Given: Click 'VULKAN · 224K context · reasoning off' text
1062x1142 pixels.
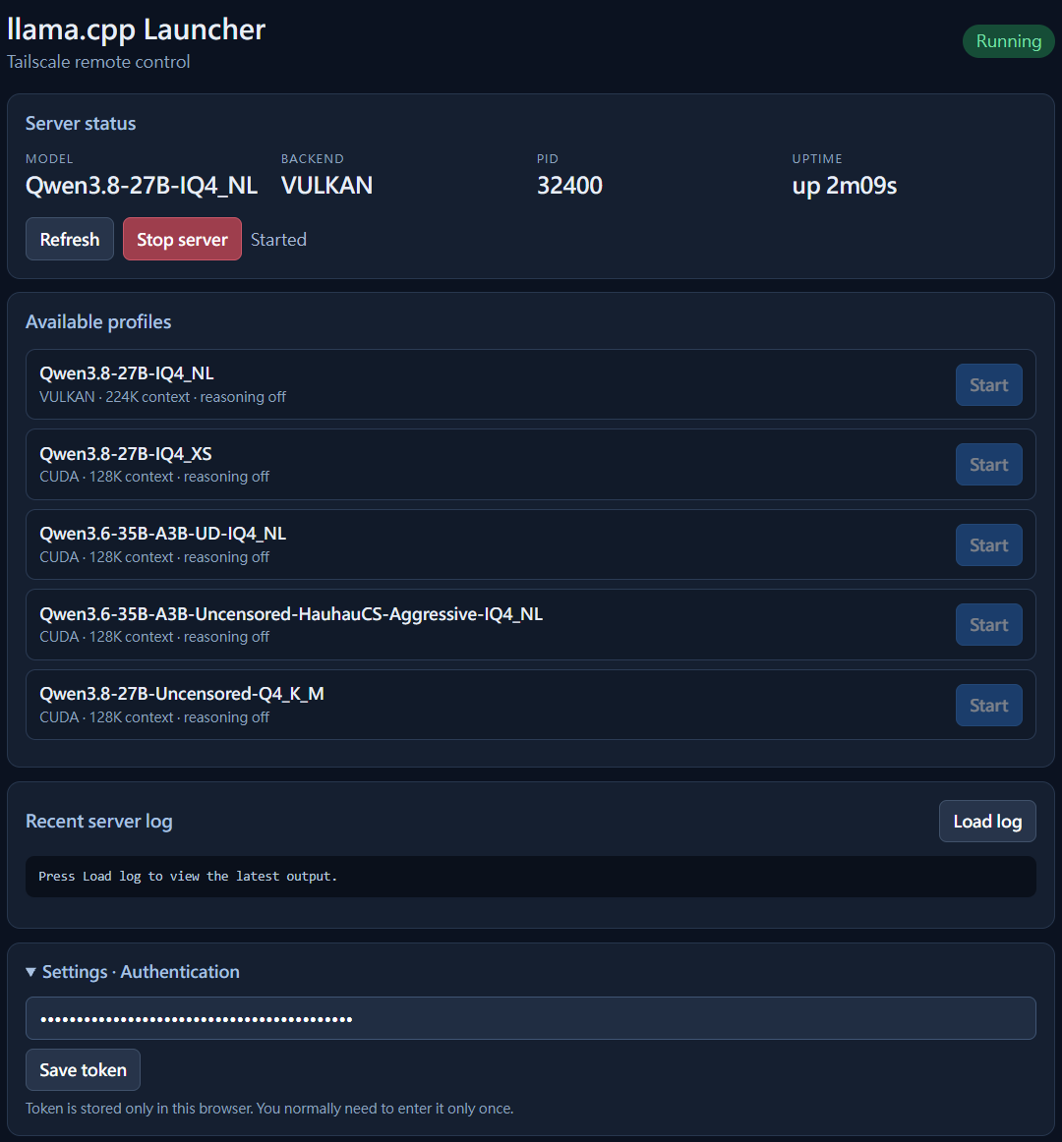Looking at the screenshot, I should (x=162, y=397).
